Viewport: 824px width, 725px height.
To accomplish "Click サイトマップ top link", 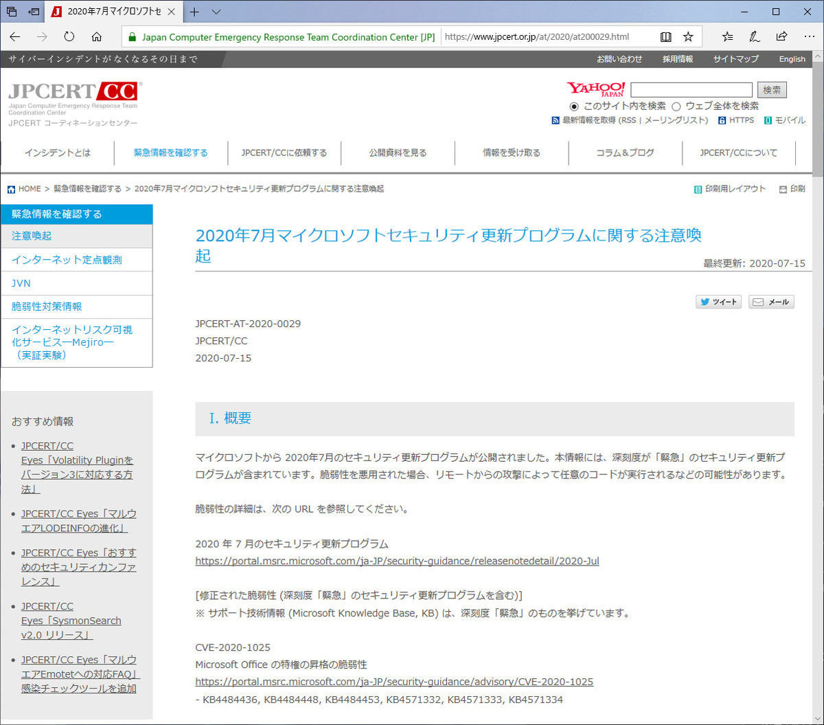I will coord(735,59).
